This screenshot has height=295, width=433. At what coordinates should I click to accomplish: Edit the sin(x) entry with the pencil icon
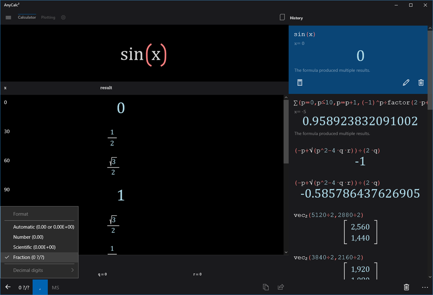406,82
